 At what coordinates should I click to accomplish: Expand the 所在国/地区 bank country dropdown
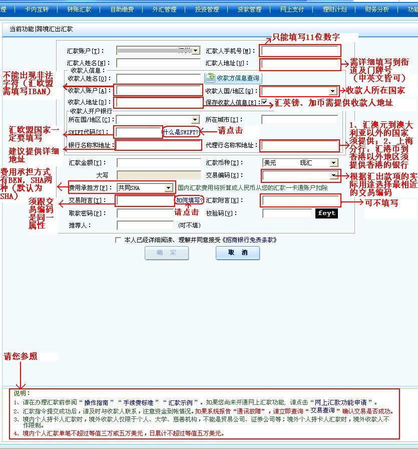point(195,119)
